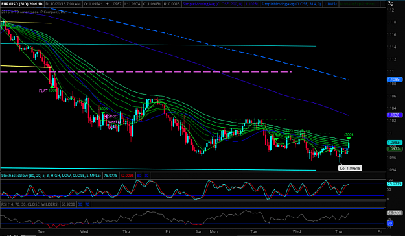Select the SimpleMovingAvg (CLOSE, 200, 0) study label

coord(213,4)
